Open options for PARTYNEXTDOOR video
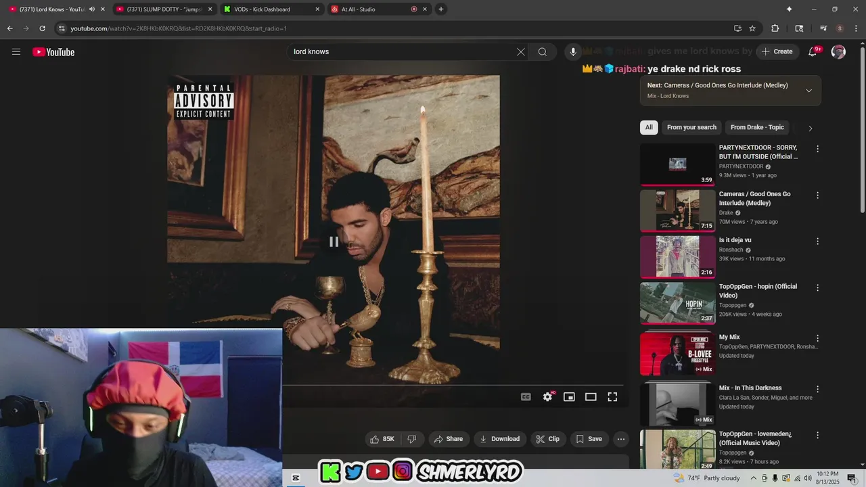This screenshot has height=487, width=866. [x=817, y=149]
